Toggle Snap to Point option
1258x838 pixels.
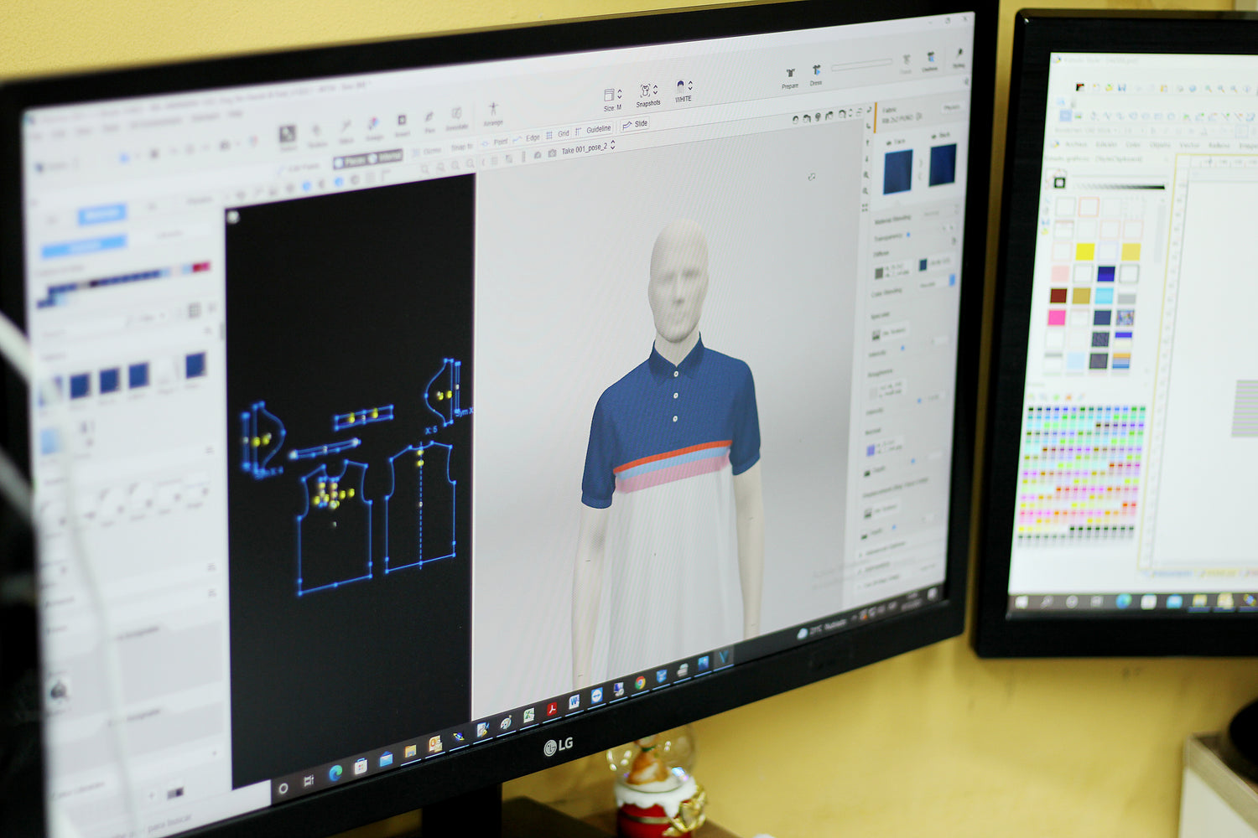coord(495,142)
